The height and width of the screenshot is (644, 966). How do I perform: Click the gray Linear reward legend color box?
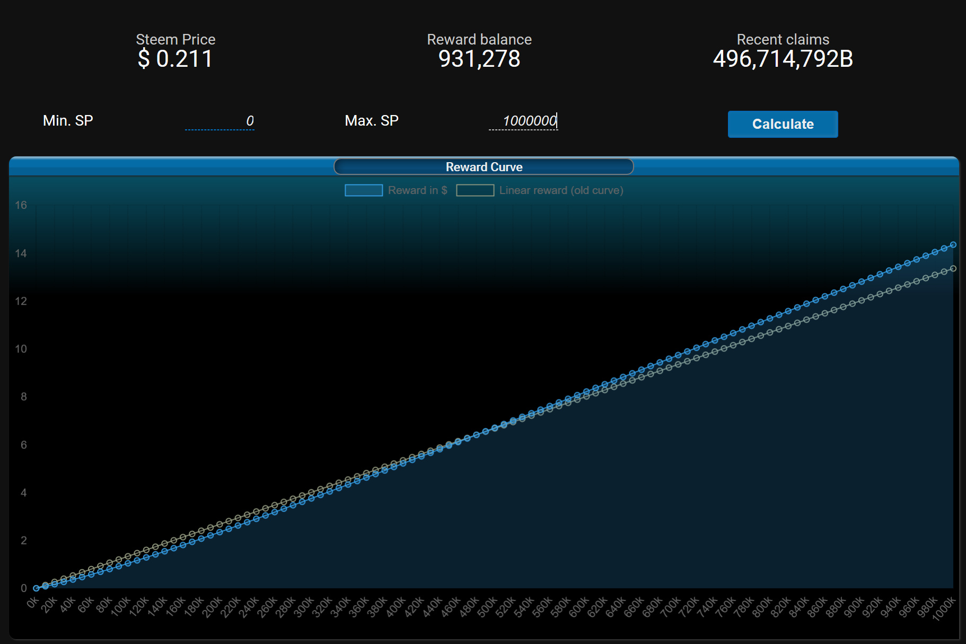pos(475,190)
